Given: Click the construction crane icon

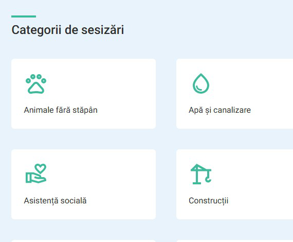Looking at the screenshot, I should click(201, 174).
